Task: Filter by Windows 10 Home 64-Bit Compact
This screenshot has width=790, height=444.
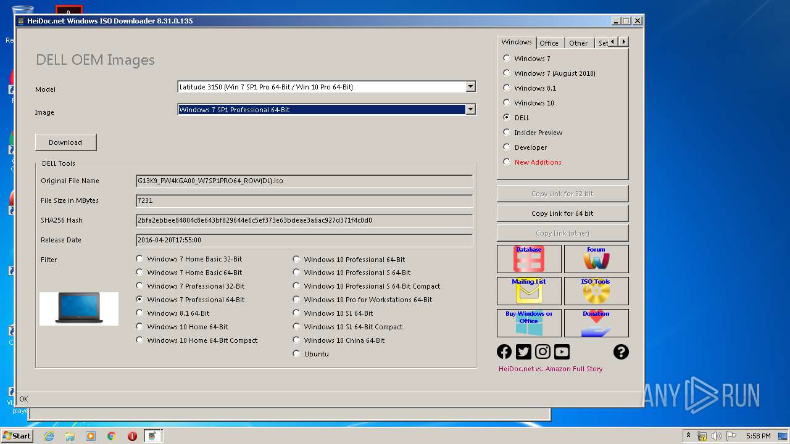Action: 197,340
